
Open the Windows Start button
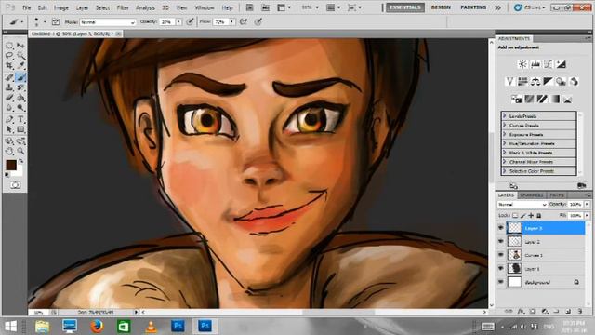pos(10,327)
